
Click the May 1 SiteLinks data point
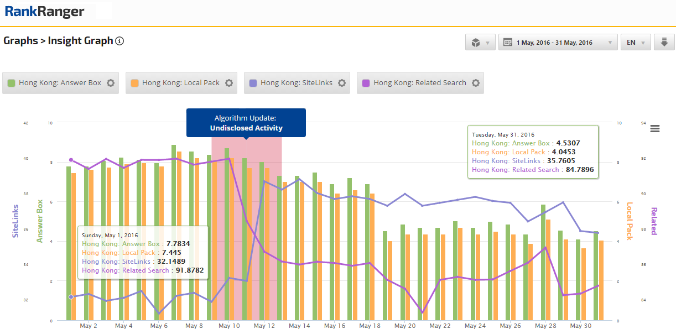coord(71,297)
